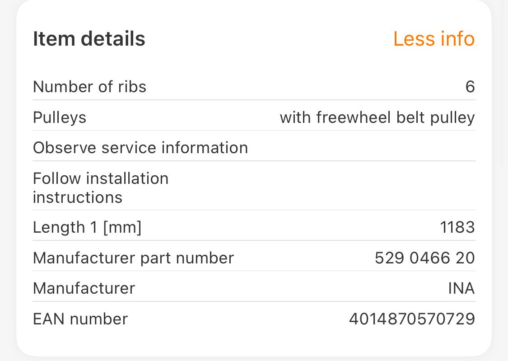Image resolution: width=508 pixels, height=361 pixels.
Task: Collapse the details with Less info
Action: pyautogui.click(x=433, y=39)
